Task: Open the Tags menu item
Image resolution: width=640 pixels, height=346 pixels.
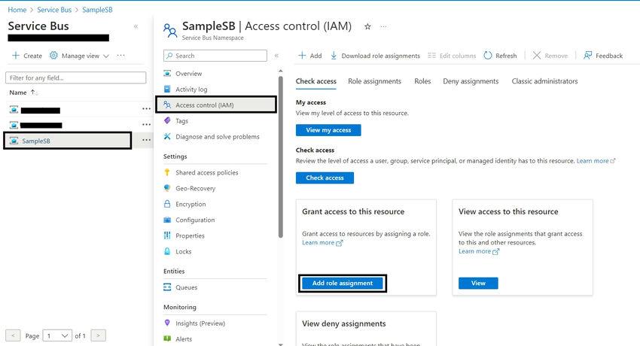Action: [181, 121]
